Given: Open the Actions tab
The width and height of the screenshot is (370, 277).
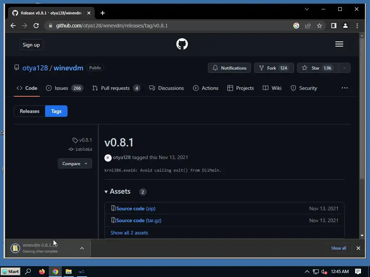Looking at the screenshot, I should [x=206, y=88].
